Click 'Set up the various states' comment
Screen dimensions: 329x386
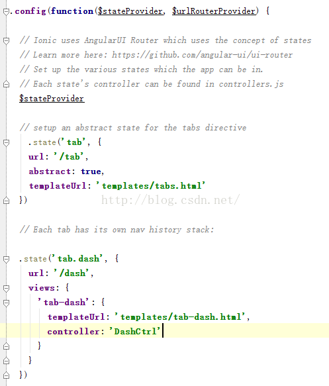141,69
